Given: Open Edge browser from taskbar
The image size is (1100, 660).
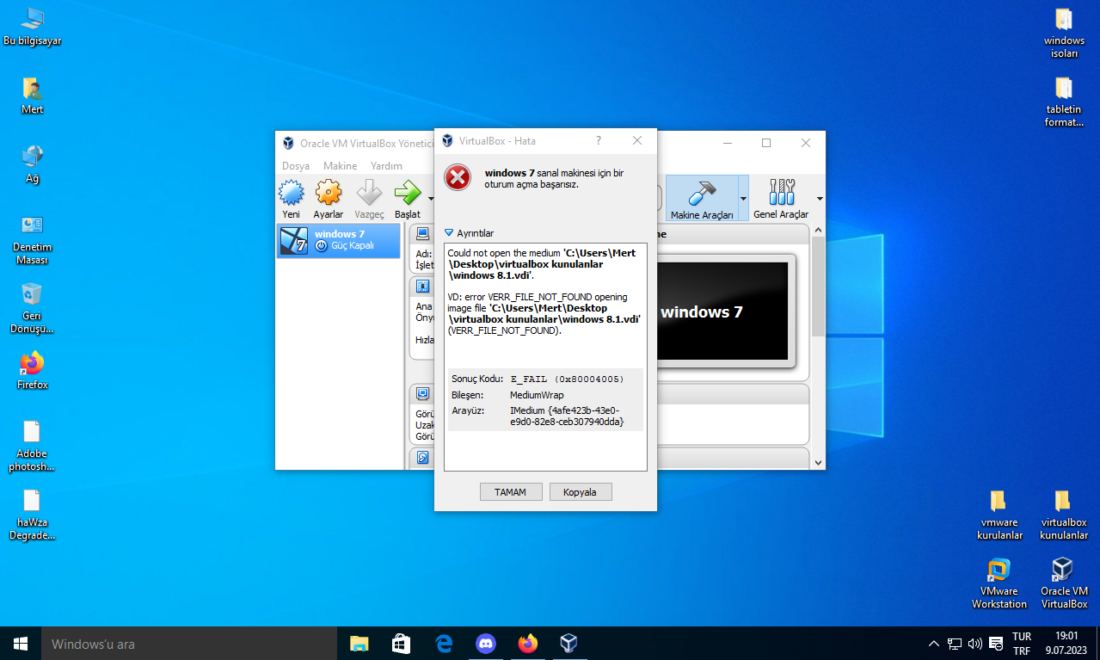Looking at the screenshot, I should pyautogui.click(x=443, y=644).
